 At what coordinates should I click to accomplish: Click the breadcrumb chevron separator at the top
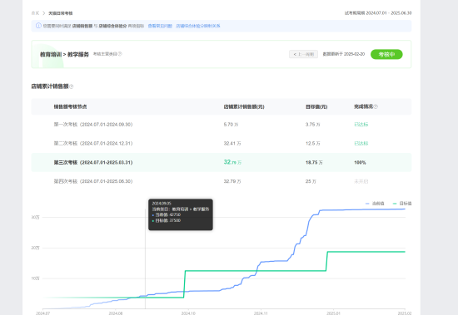click(x=44, y=13)
